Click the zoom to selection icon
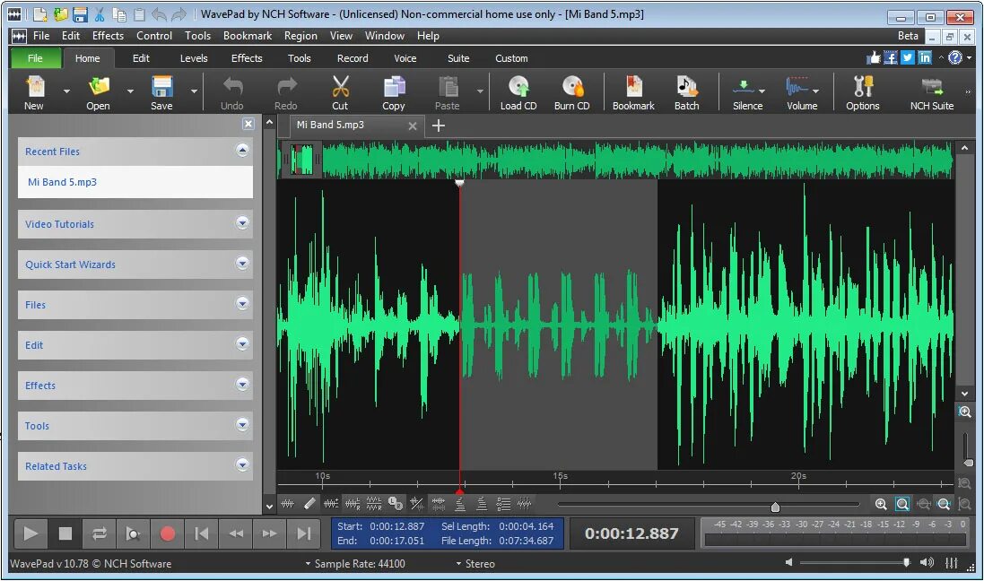Image resolution: width=984 pixels, height=581 pixels. [902, 504]
